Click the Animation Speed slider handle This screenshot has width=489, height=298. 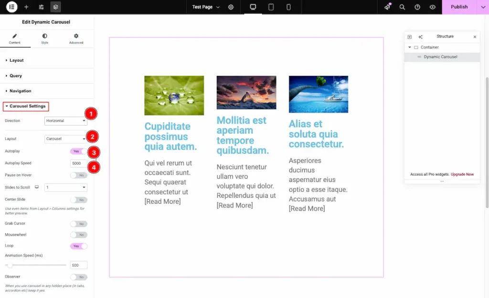(x=10, y=265)
